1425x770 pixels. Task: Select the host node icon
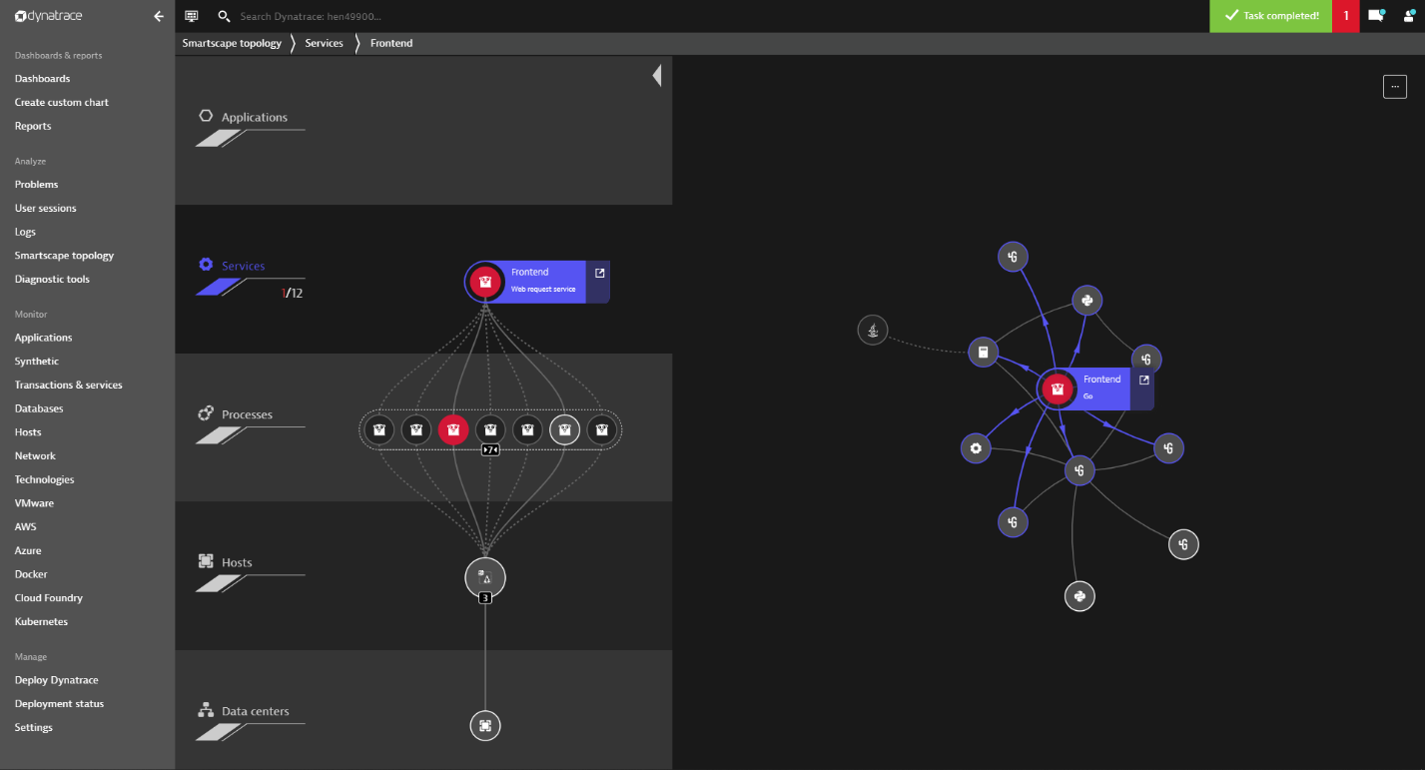point(485,577)
